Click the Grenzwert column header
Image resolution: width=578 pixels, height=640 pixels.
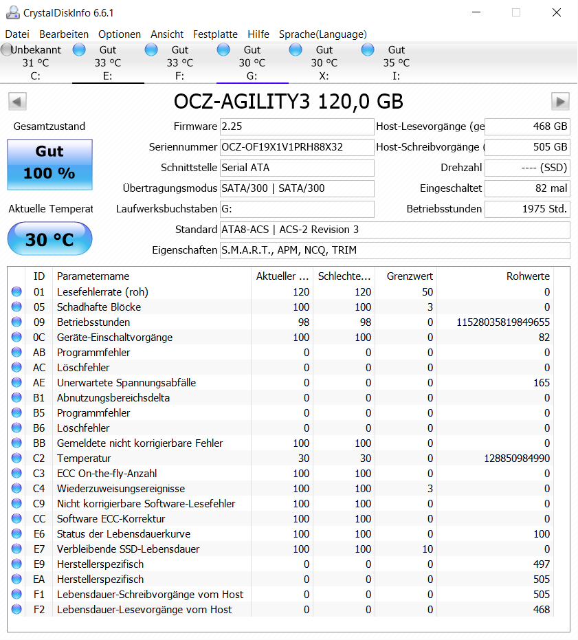405,276
